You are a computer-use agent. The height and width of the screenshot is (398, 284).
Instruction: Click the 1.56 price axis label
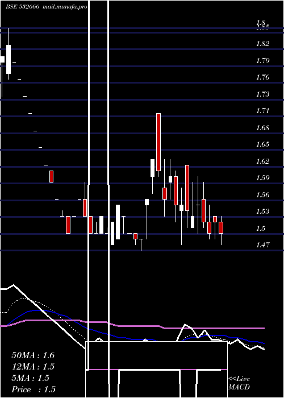[262, 194]
